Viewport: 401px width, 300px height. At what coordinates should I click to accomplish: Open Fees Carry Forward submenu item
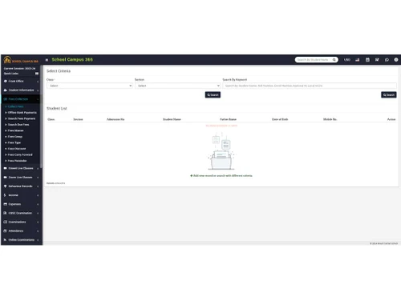20,154
